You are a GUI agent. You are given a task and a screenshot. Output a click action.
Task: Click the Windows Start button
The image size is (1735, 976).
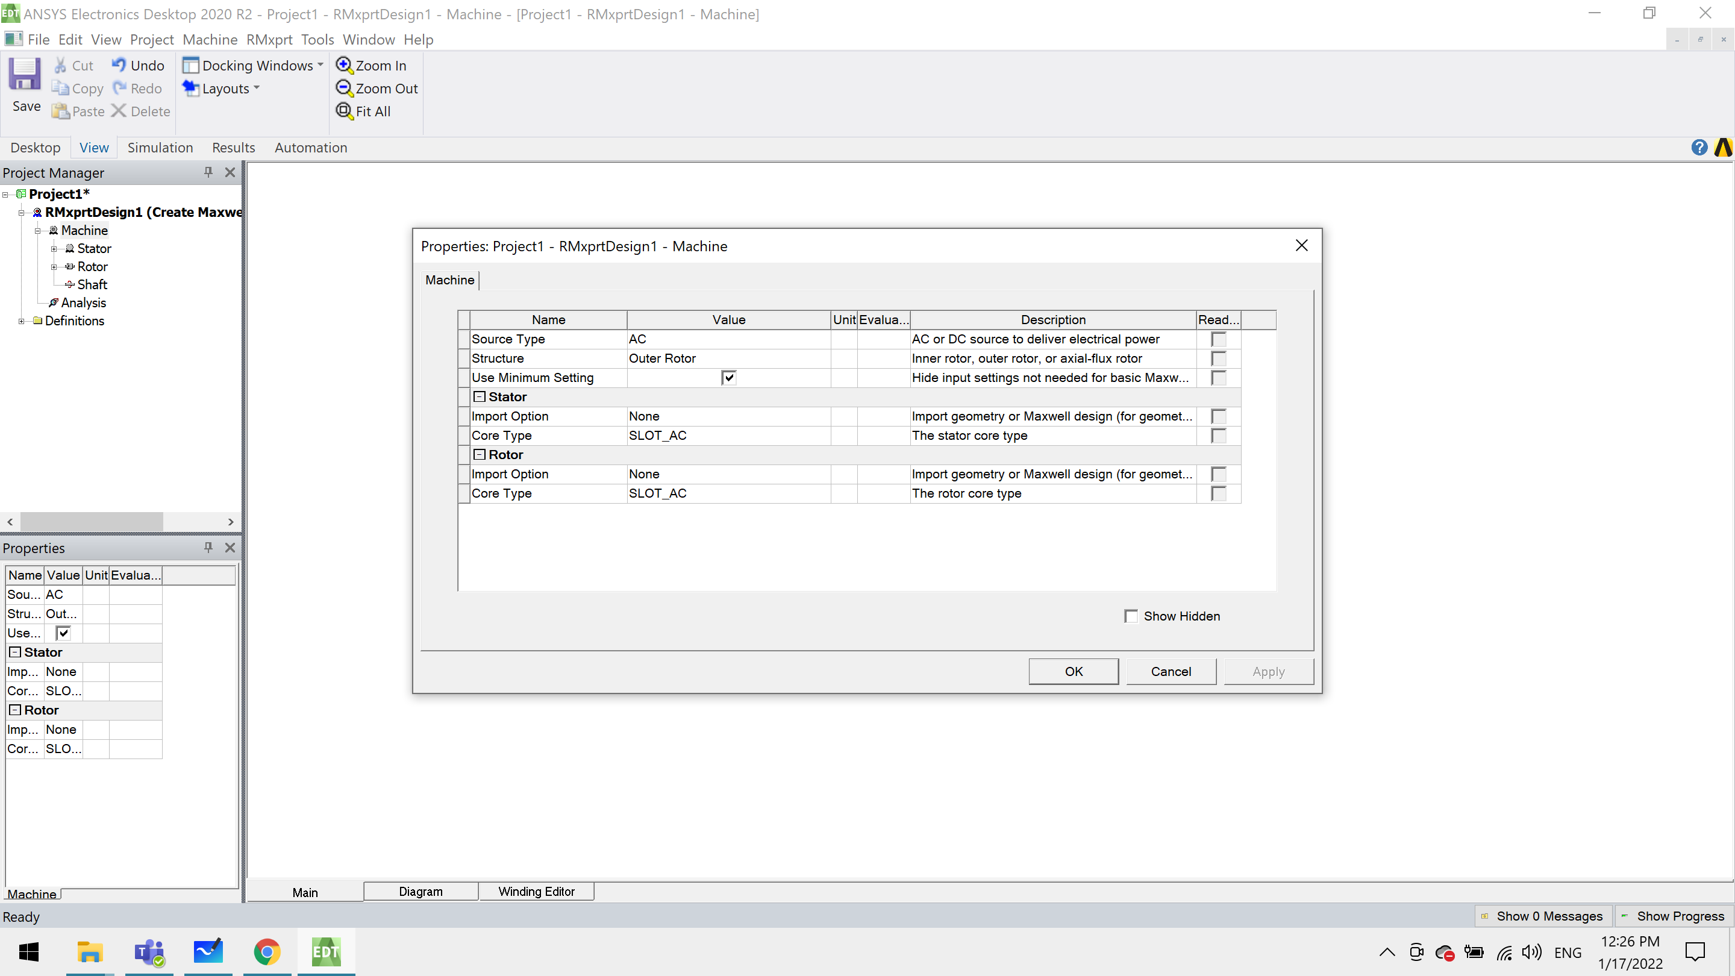(x=28, y=952)
